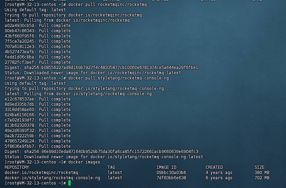Click the green terminal cursor block
Viewport: 286px width, 188px height.
(69, 183)
